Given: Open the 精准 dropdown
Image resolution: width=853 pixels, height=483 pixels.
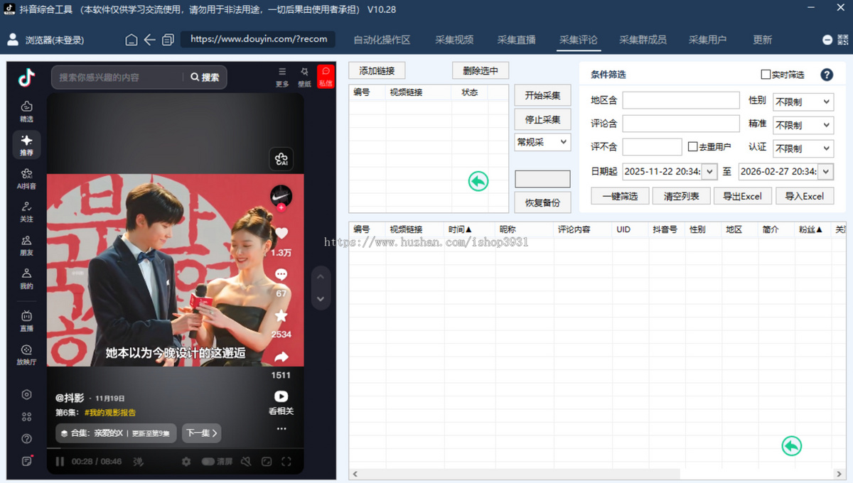Looking at the screenshot, I should click(803, 124).
